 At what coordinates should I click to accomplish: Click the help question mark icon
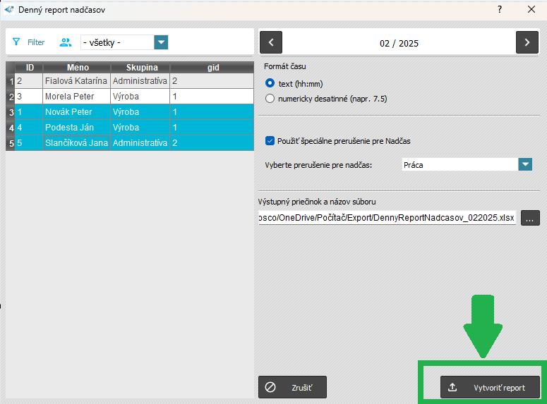pos(499,10)
